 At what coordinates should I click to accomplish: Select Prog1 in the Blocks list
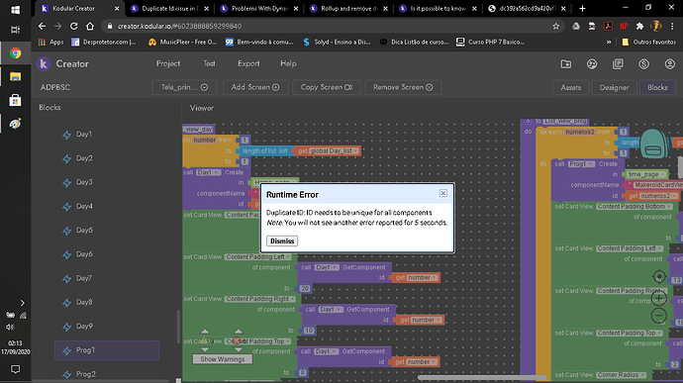(x=107, y=350)
